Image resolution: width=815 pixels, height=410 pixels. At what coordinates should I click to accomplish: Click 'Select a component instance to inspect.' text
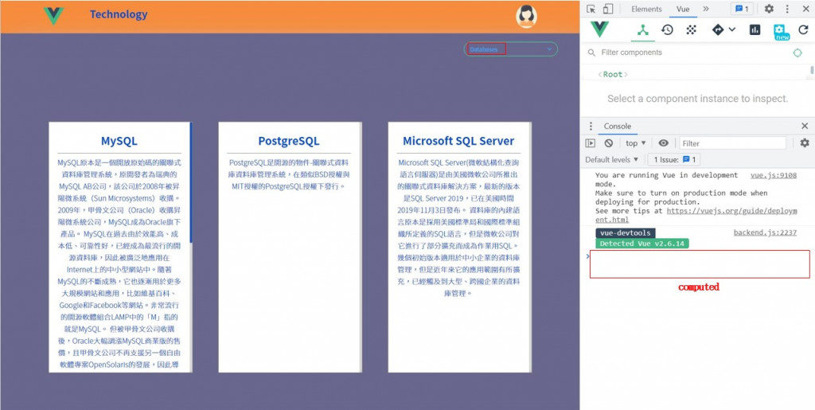[697, 99]
